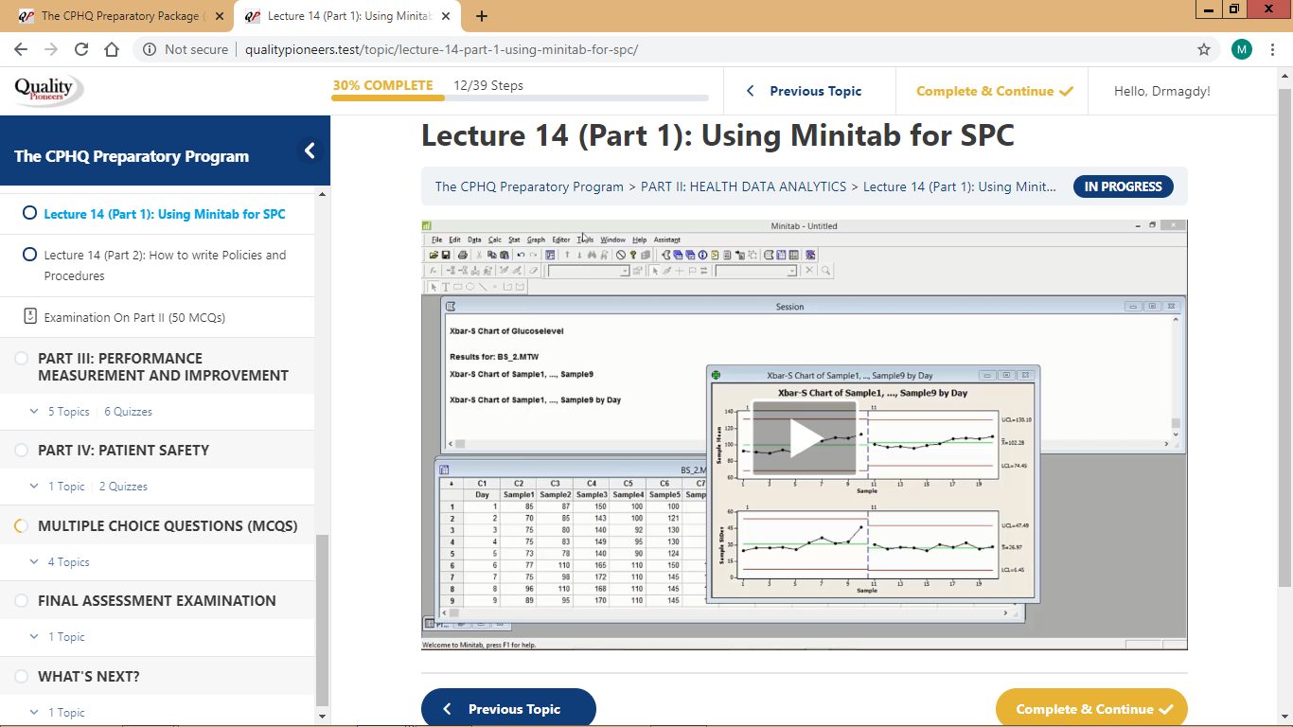
Task: Open PART II: HEALTH DATA ANALYTICS breadcrumb
Action: tap(743, 186)
